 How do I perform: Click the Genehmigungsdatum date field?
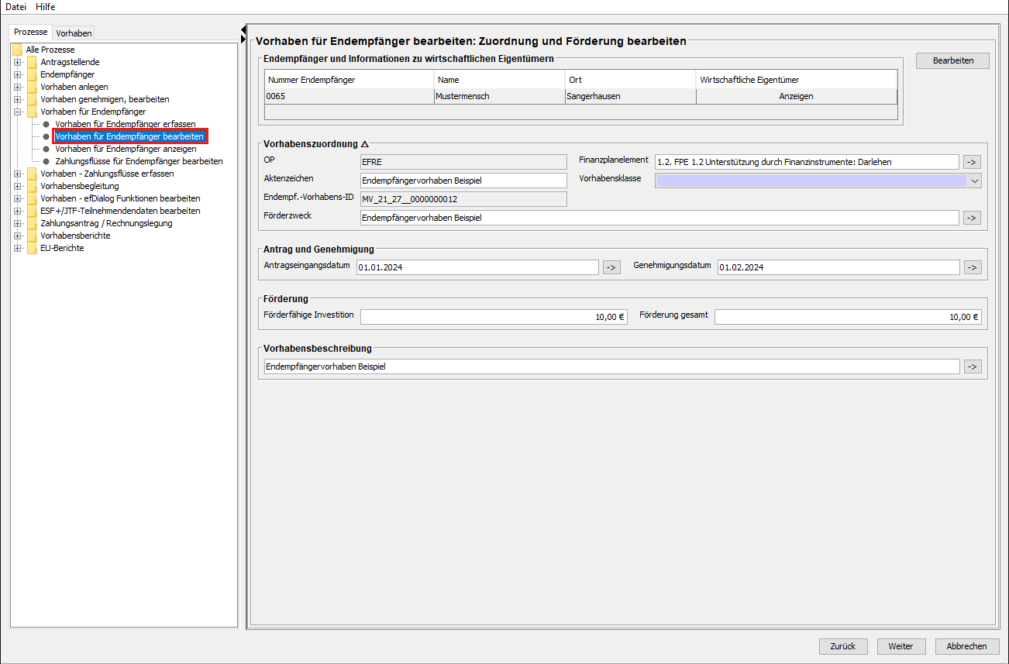[x=839, y=267]
